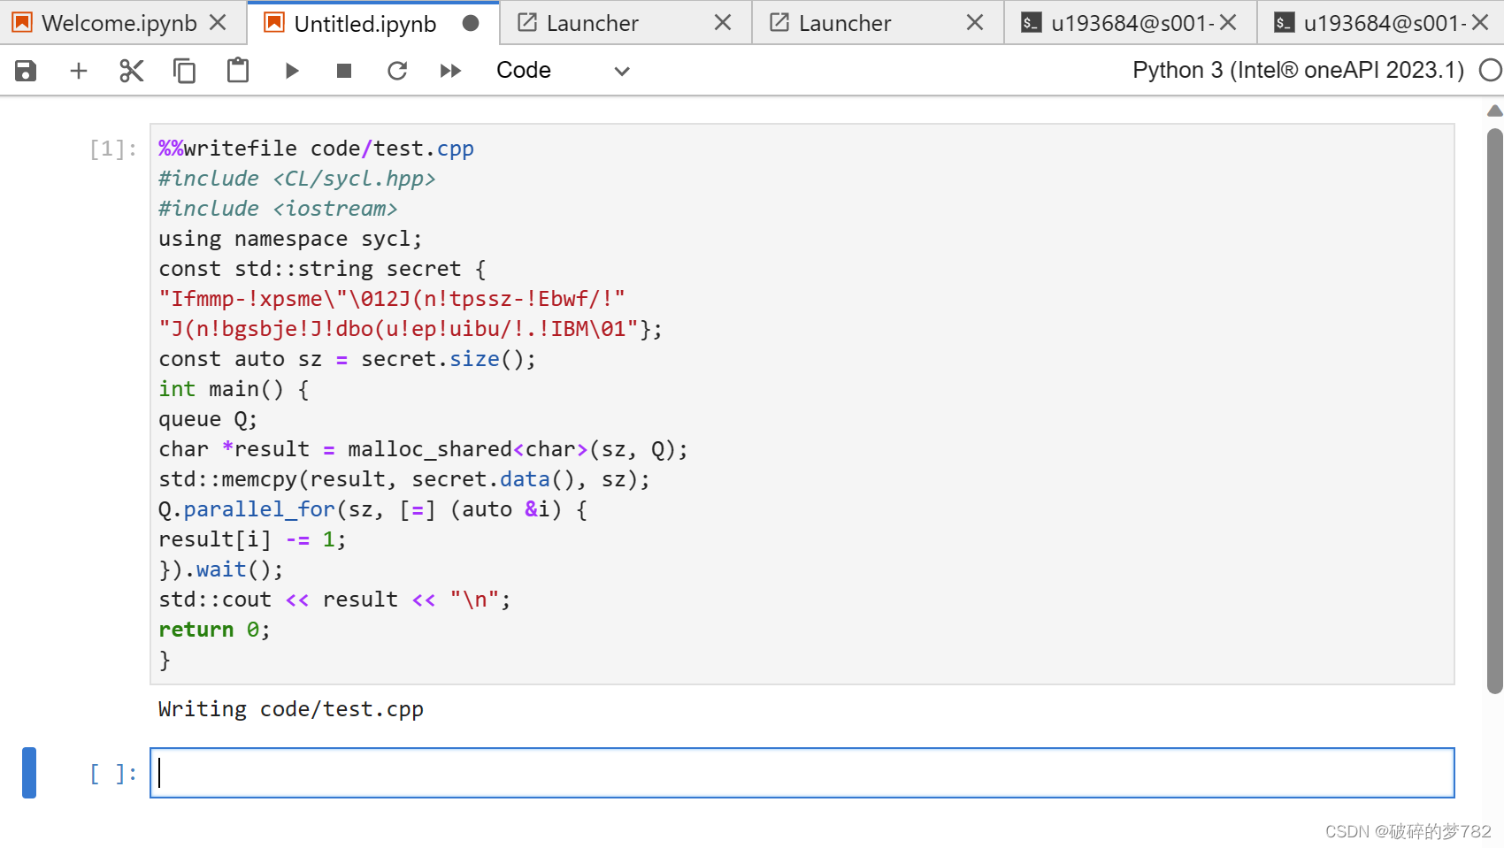Viewport: 1504px width, 848px height.
Task: Close the last u193684@s001 terminal tab
Action: point(1480,23)
